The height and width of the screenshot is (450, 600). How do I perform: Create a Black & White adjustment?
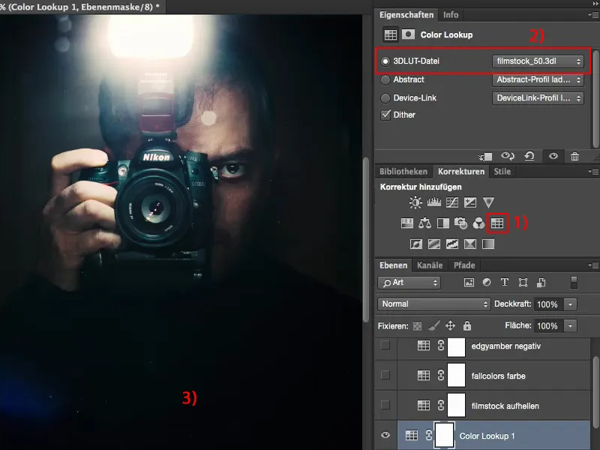[x=442, y=223]
